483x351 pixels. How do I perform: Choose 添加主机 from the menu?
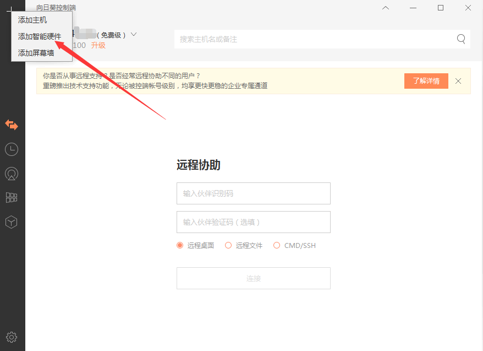[x=42, y=20]
